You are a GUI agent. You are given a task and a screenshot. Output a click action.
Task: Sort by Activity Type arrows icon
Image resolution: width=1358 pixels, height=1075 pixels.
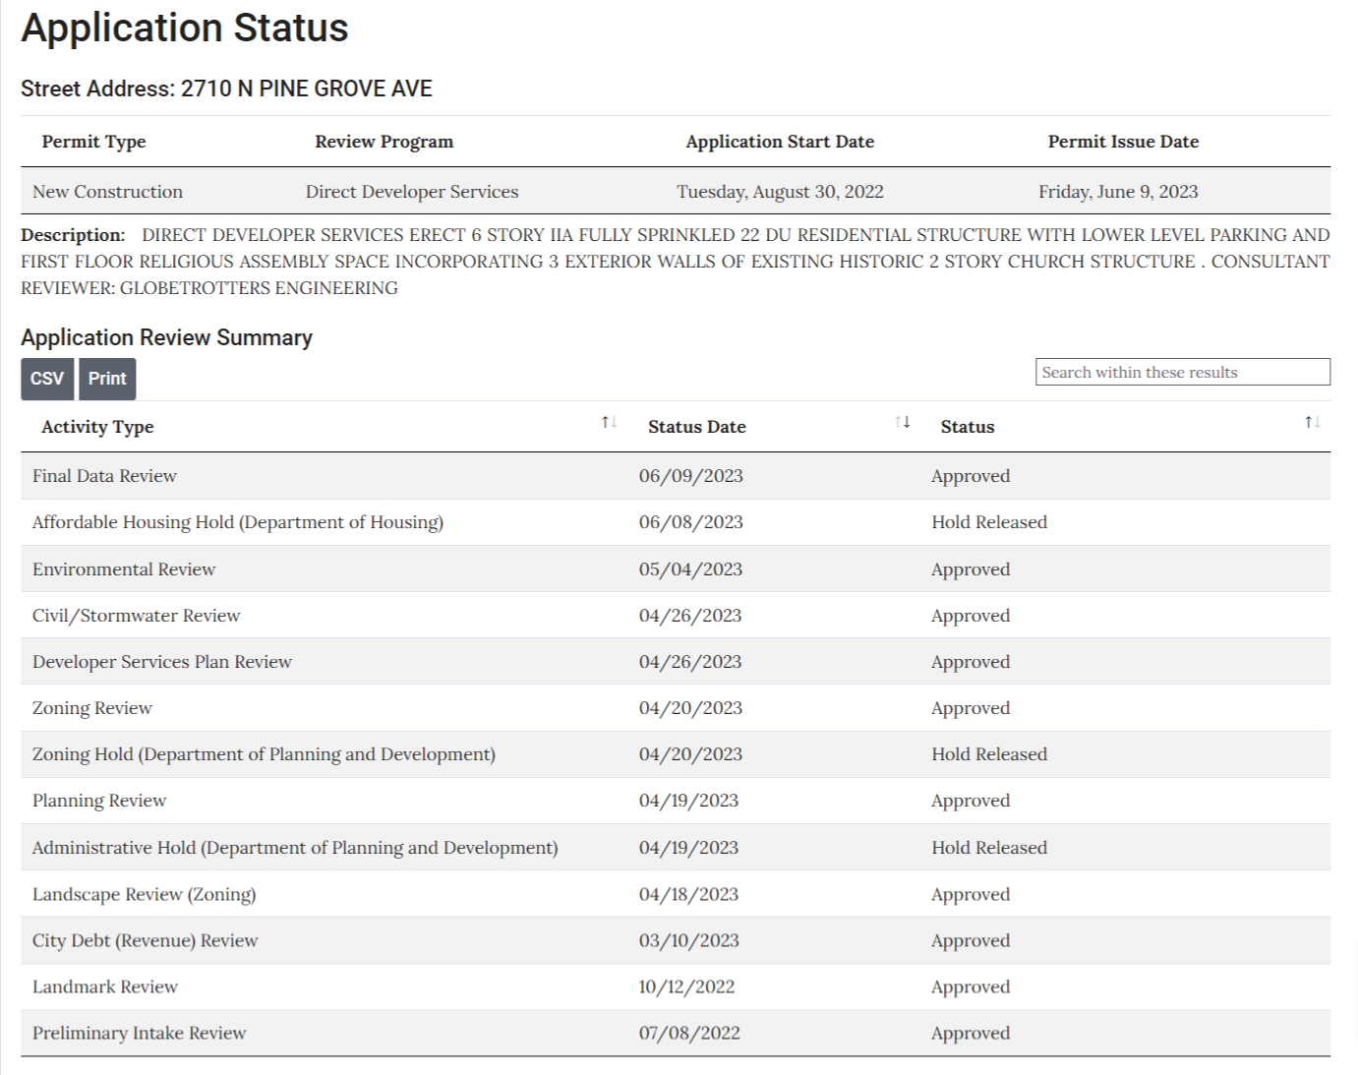click(x=609, y=422)
